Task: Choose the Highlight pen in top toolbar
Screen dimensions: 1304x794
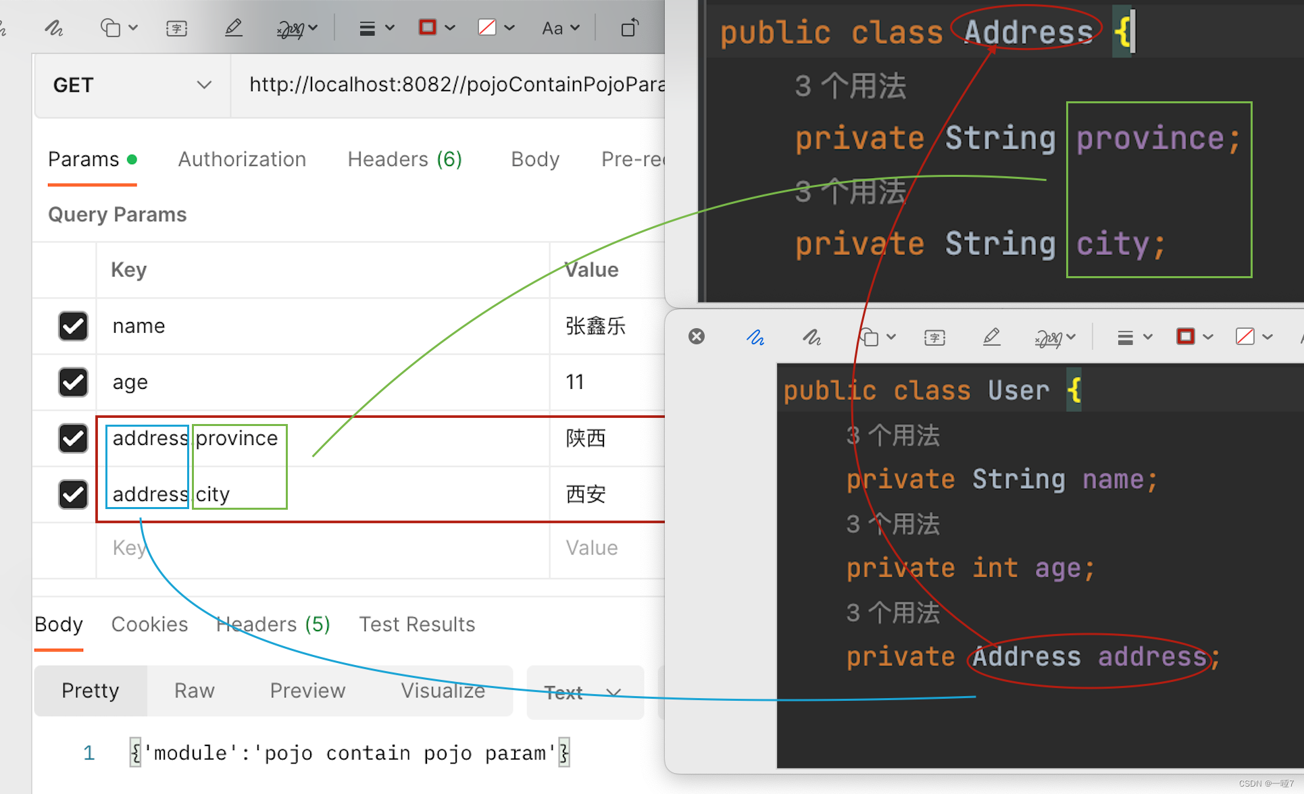Action: click(x=233, y=28)
